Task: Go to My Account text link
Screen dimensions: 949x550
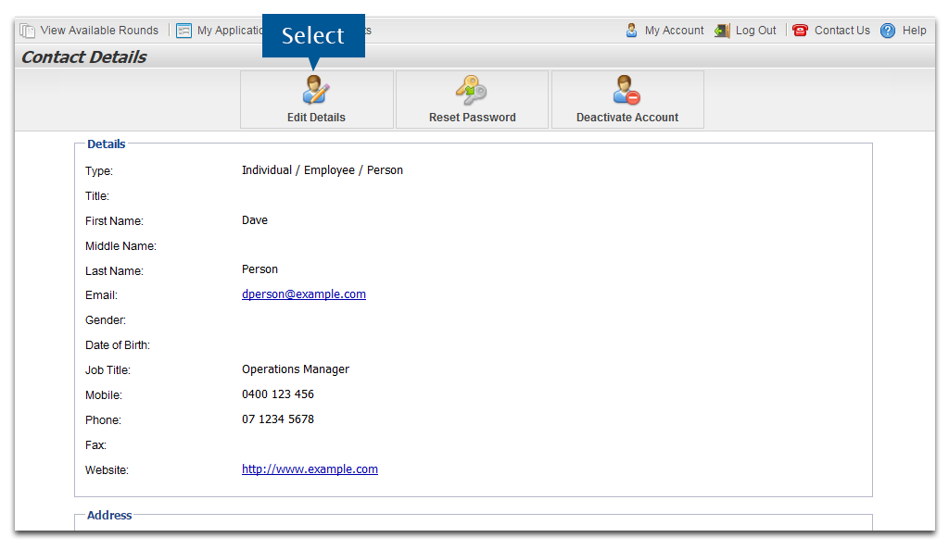Action: pos(675,31)
